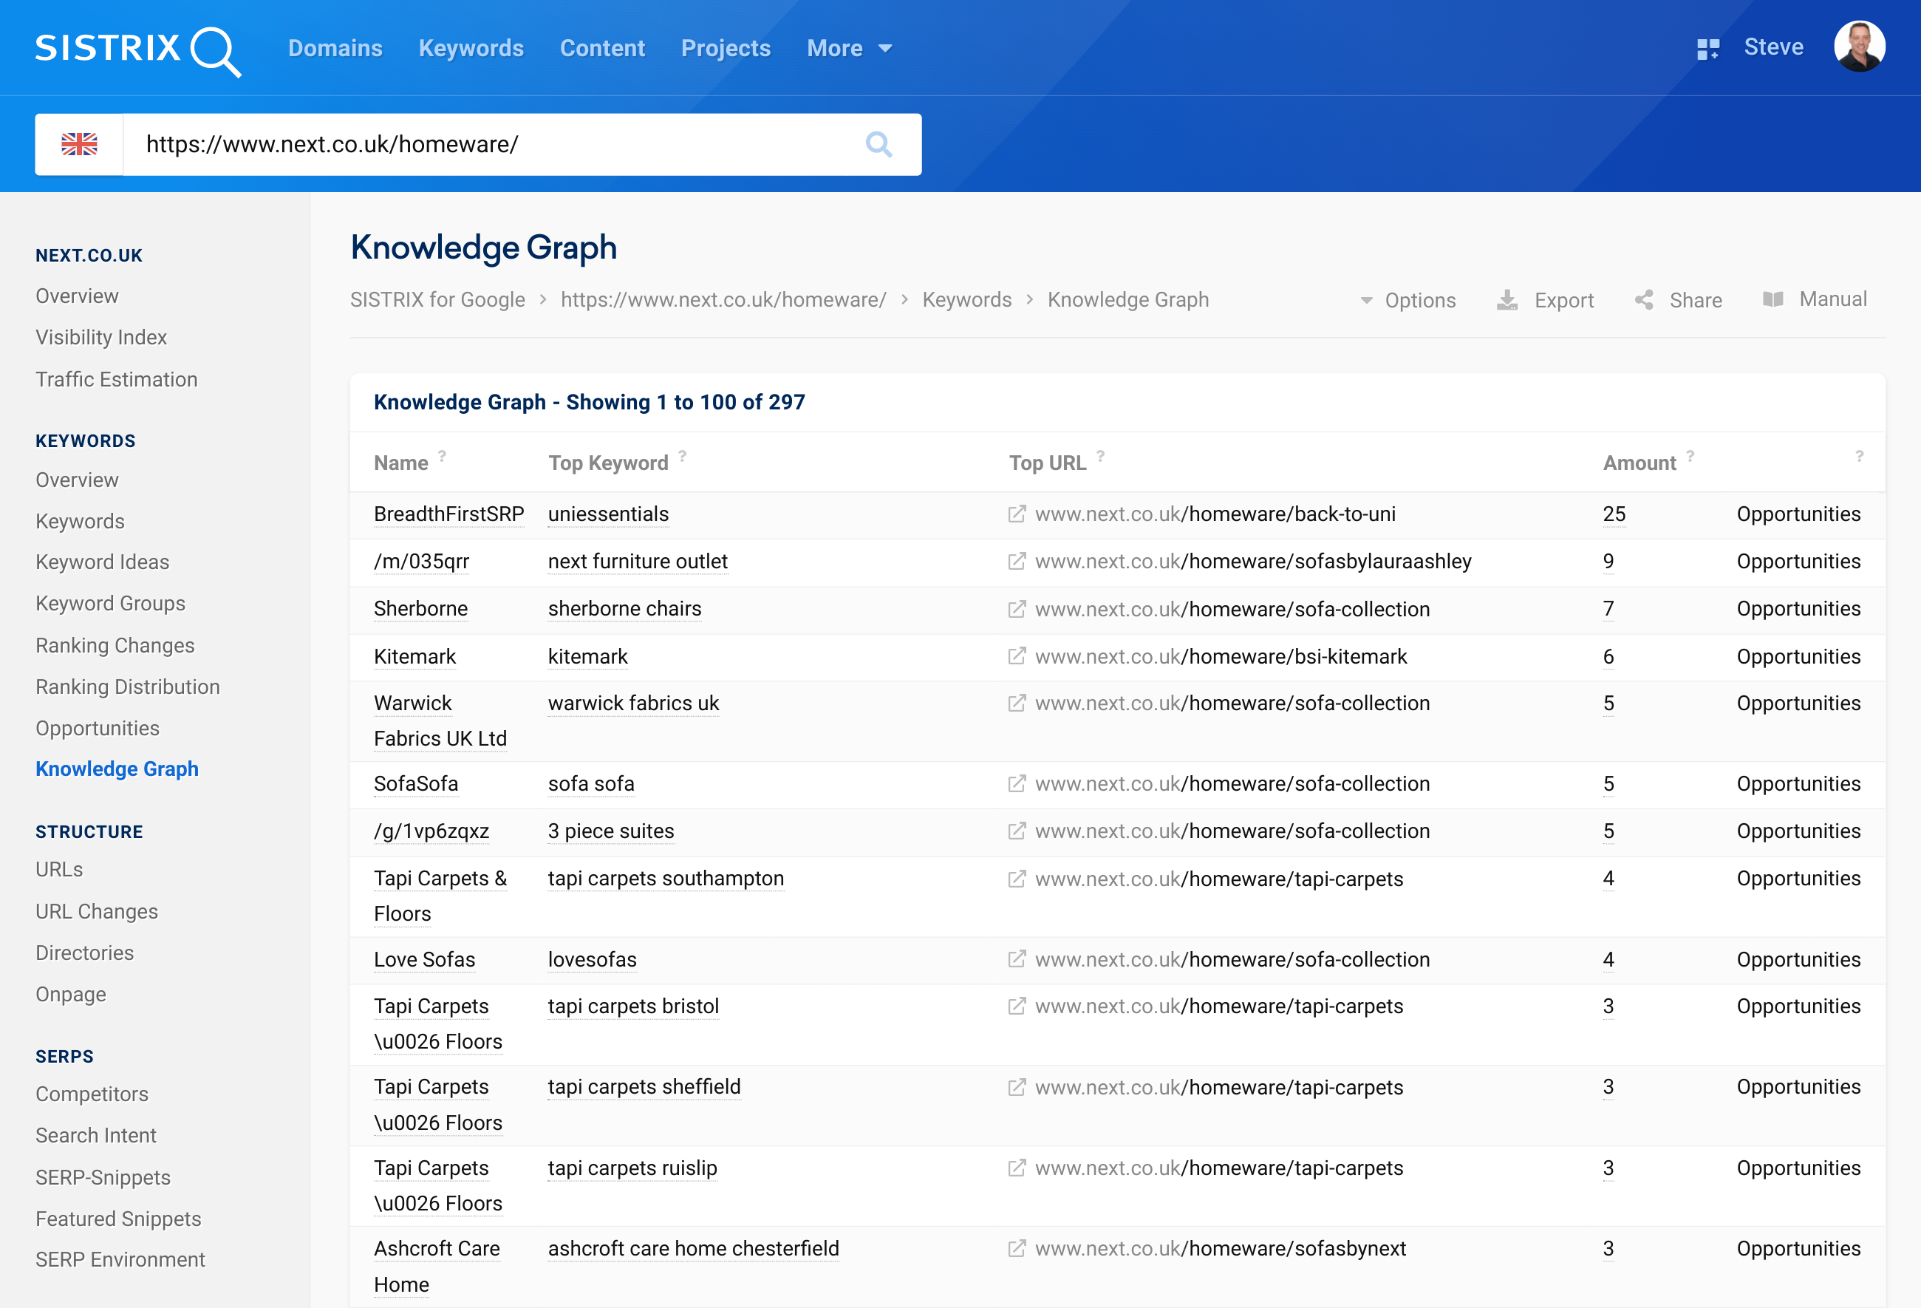Open external link icon in Love Sofas row
Viewport: 1921px width, 1308px height.
(1017, 959)
